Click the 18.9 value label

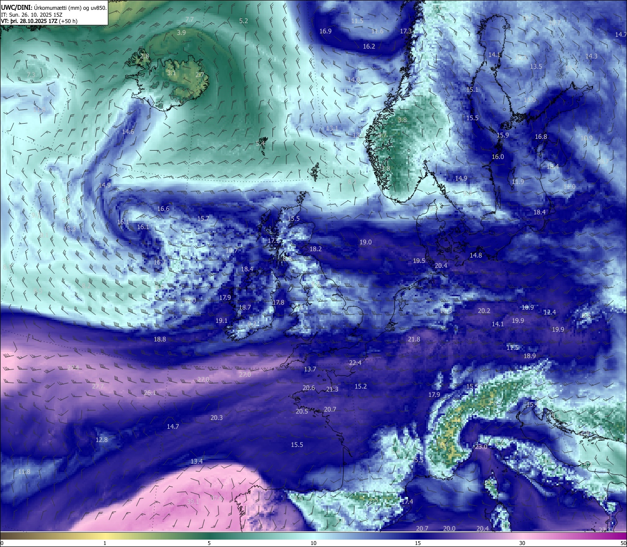point(530,356)
